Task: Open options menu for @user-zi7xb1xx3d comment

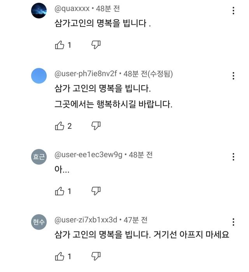Action: coord(233,222)
